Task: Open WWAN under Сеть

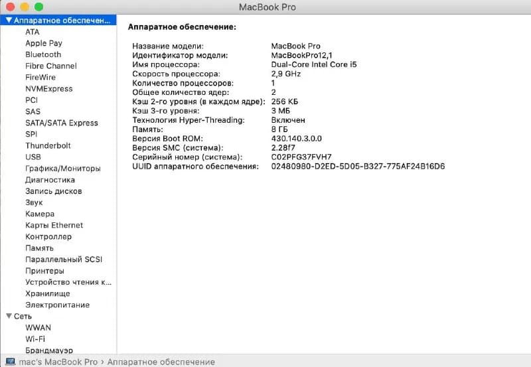Action: (38, 328)
